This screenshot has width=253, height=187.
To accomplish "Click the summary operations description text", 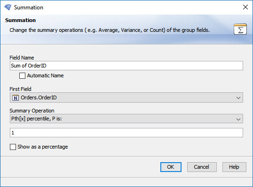I will [x=110, y=30].
